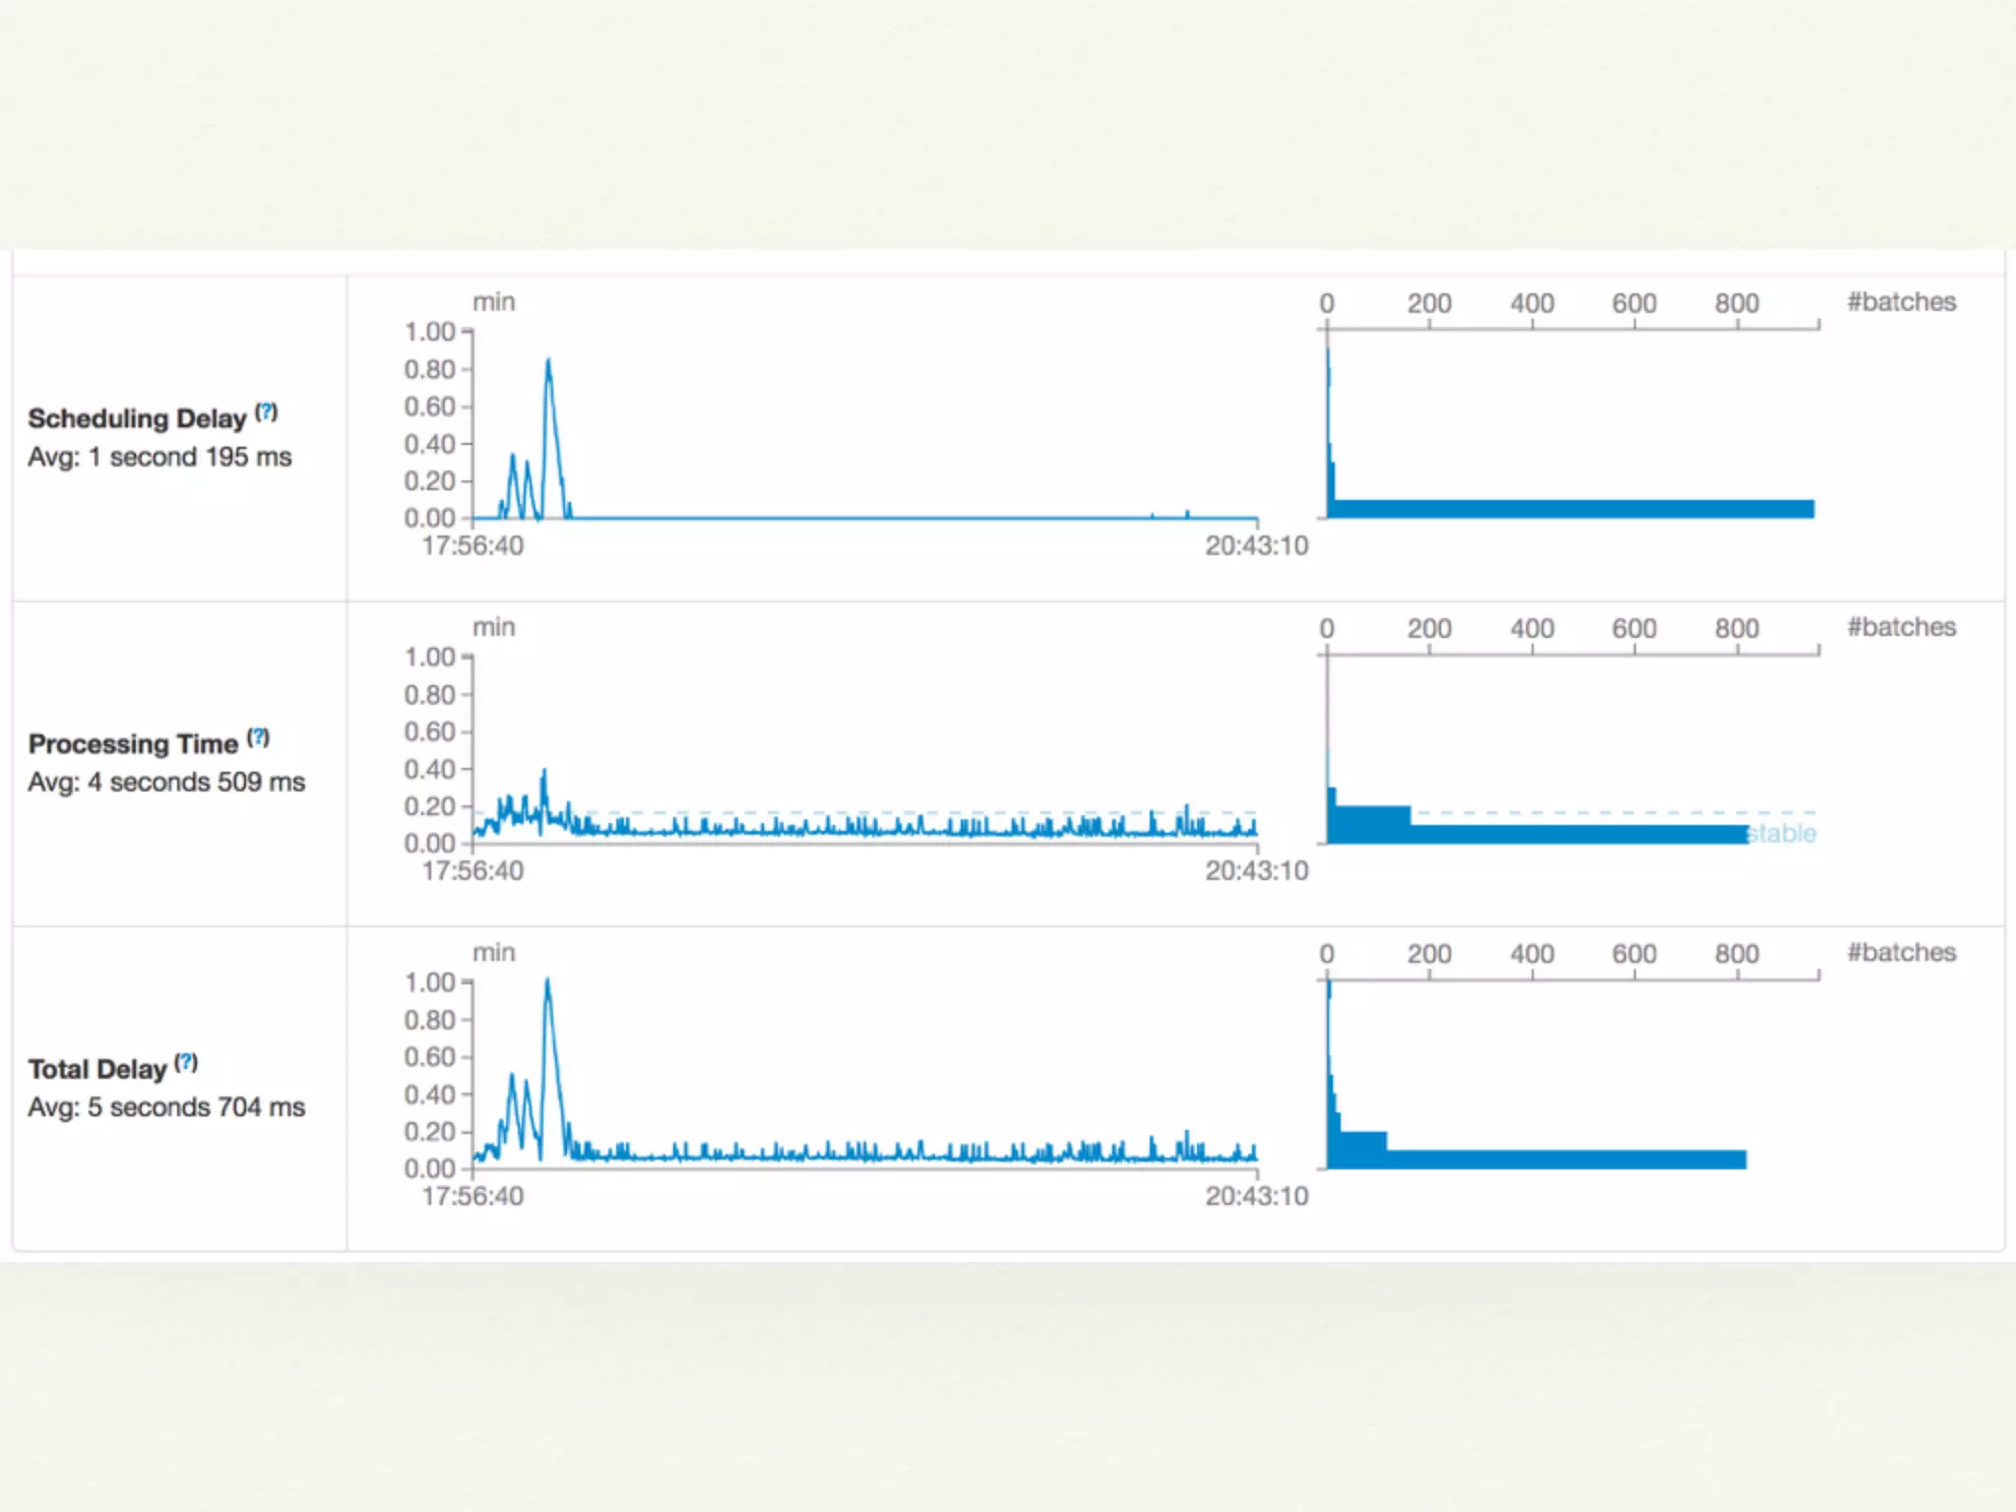Click the Scheduling Delay help (?) icon

pyautogui.click(x=267, y=411)
